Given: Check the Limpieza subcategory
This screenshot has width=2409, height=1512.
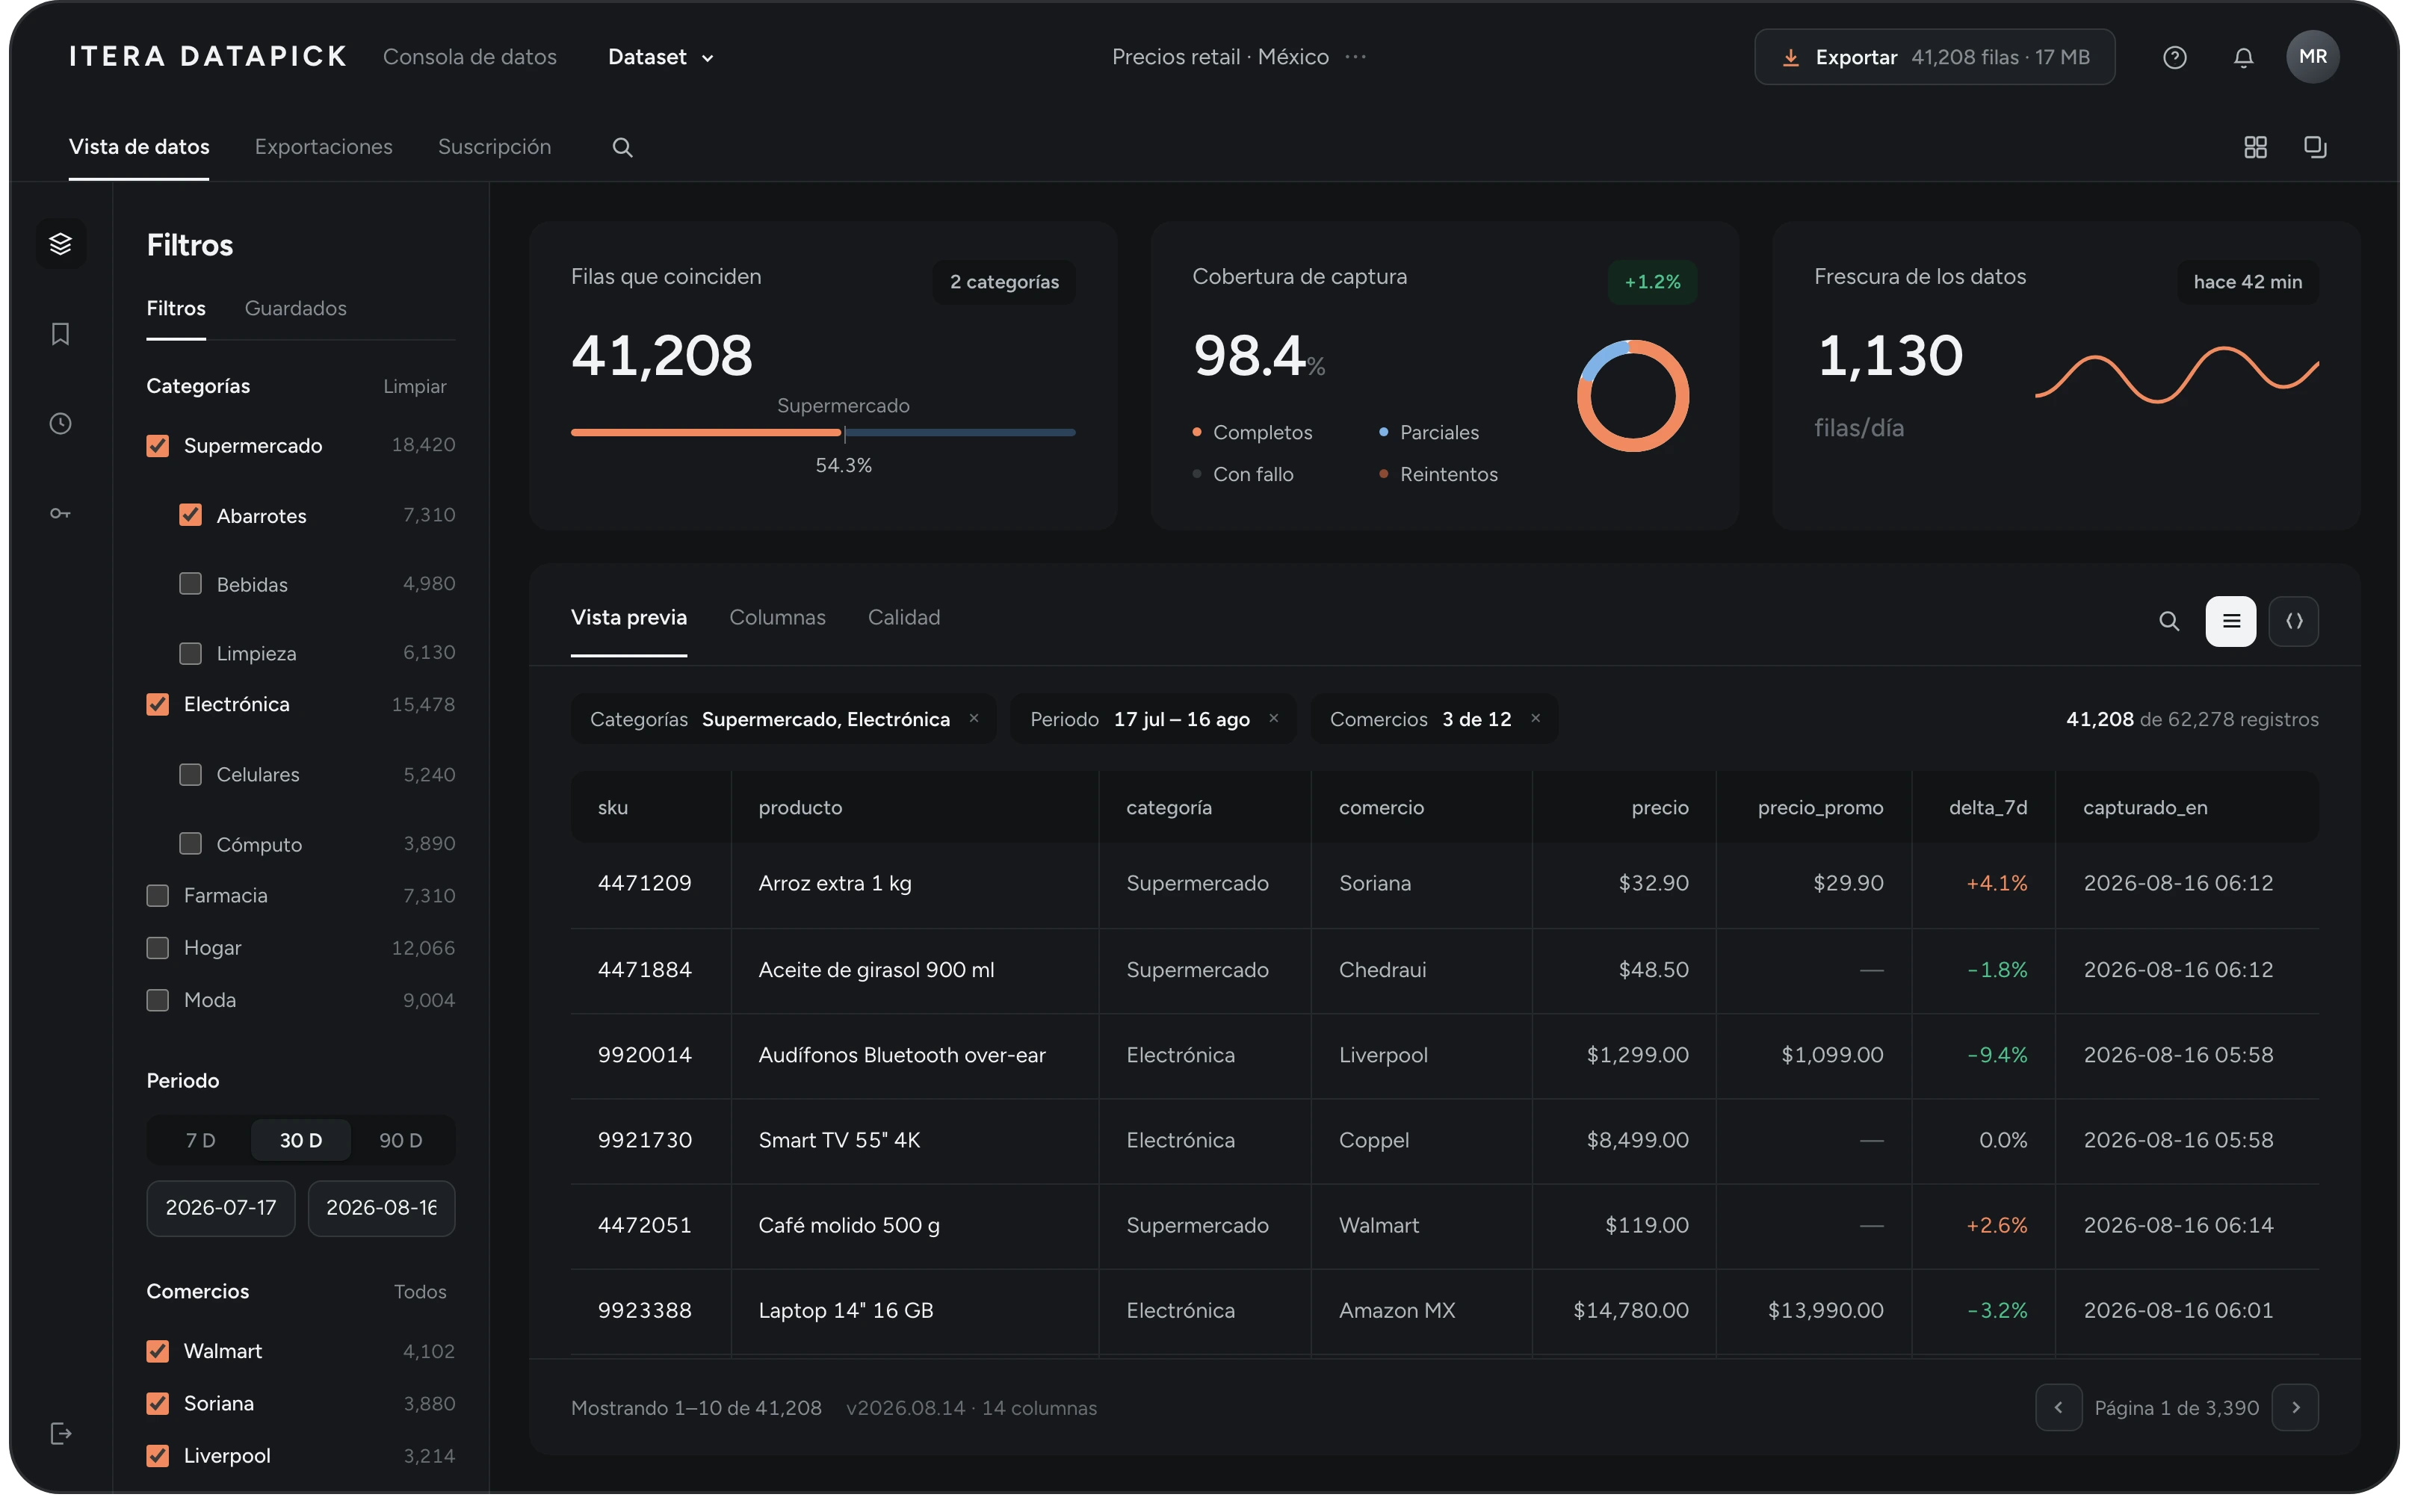Looking at the screenshot, I should click(x=190, y=653).
